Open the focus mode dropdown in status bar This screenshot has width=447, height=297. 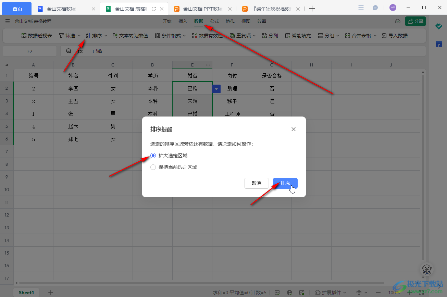click(x=362, y=293)
